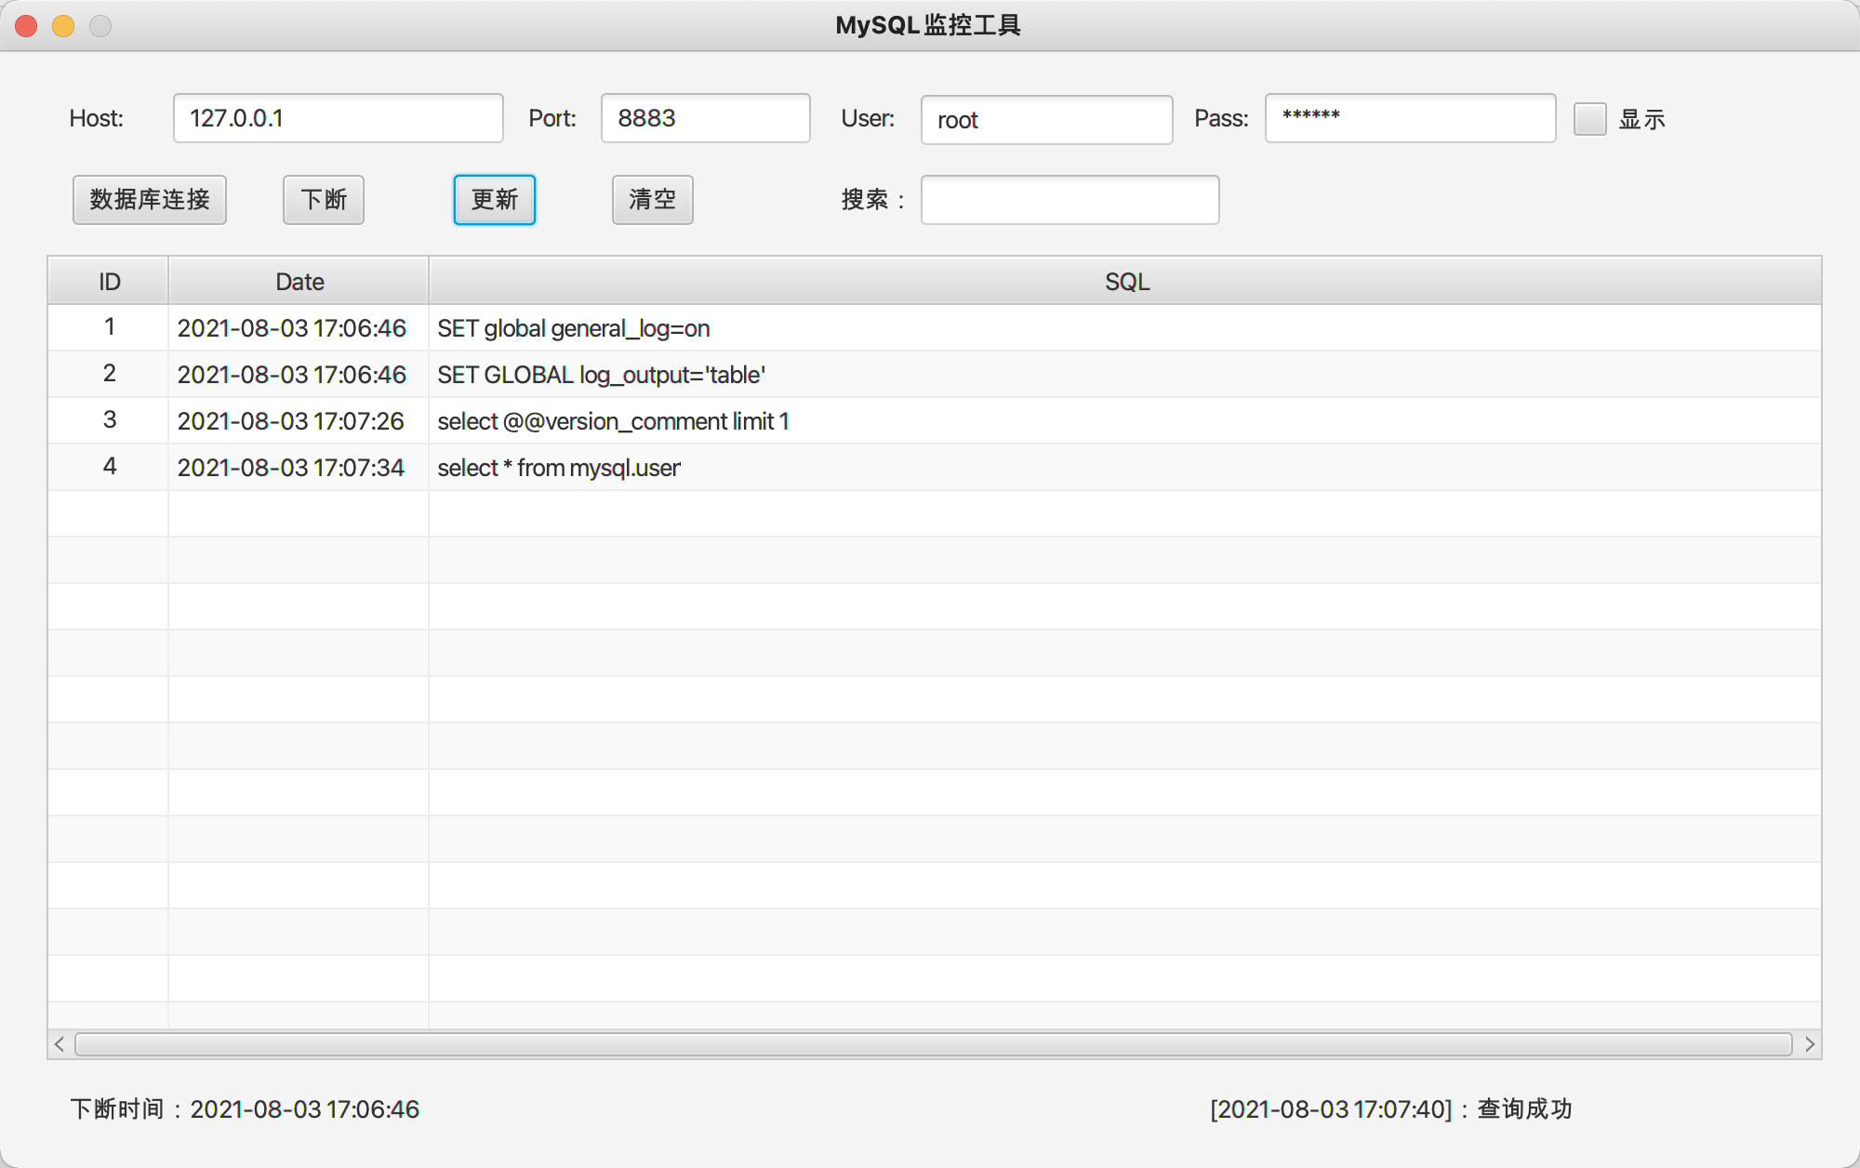Focus the 搜索 search box
This screenshot has height=1168, width=1860.
coord(1069,200)
